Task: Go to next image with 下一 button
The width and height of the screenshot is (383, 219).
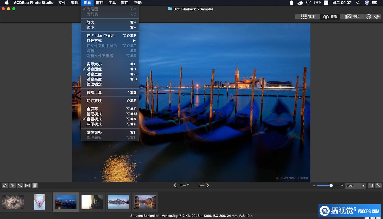Action: (203, 186)
